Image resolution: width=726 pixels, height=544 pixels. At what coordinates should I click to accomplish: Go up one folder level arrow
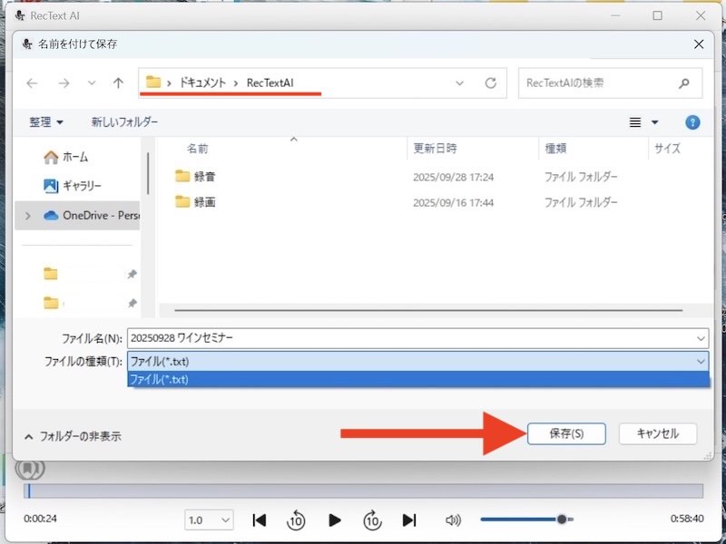[x=118, y=83]
